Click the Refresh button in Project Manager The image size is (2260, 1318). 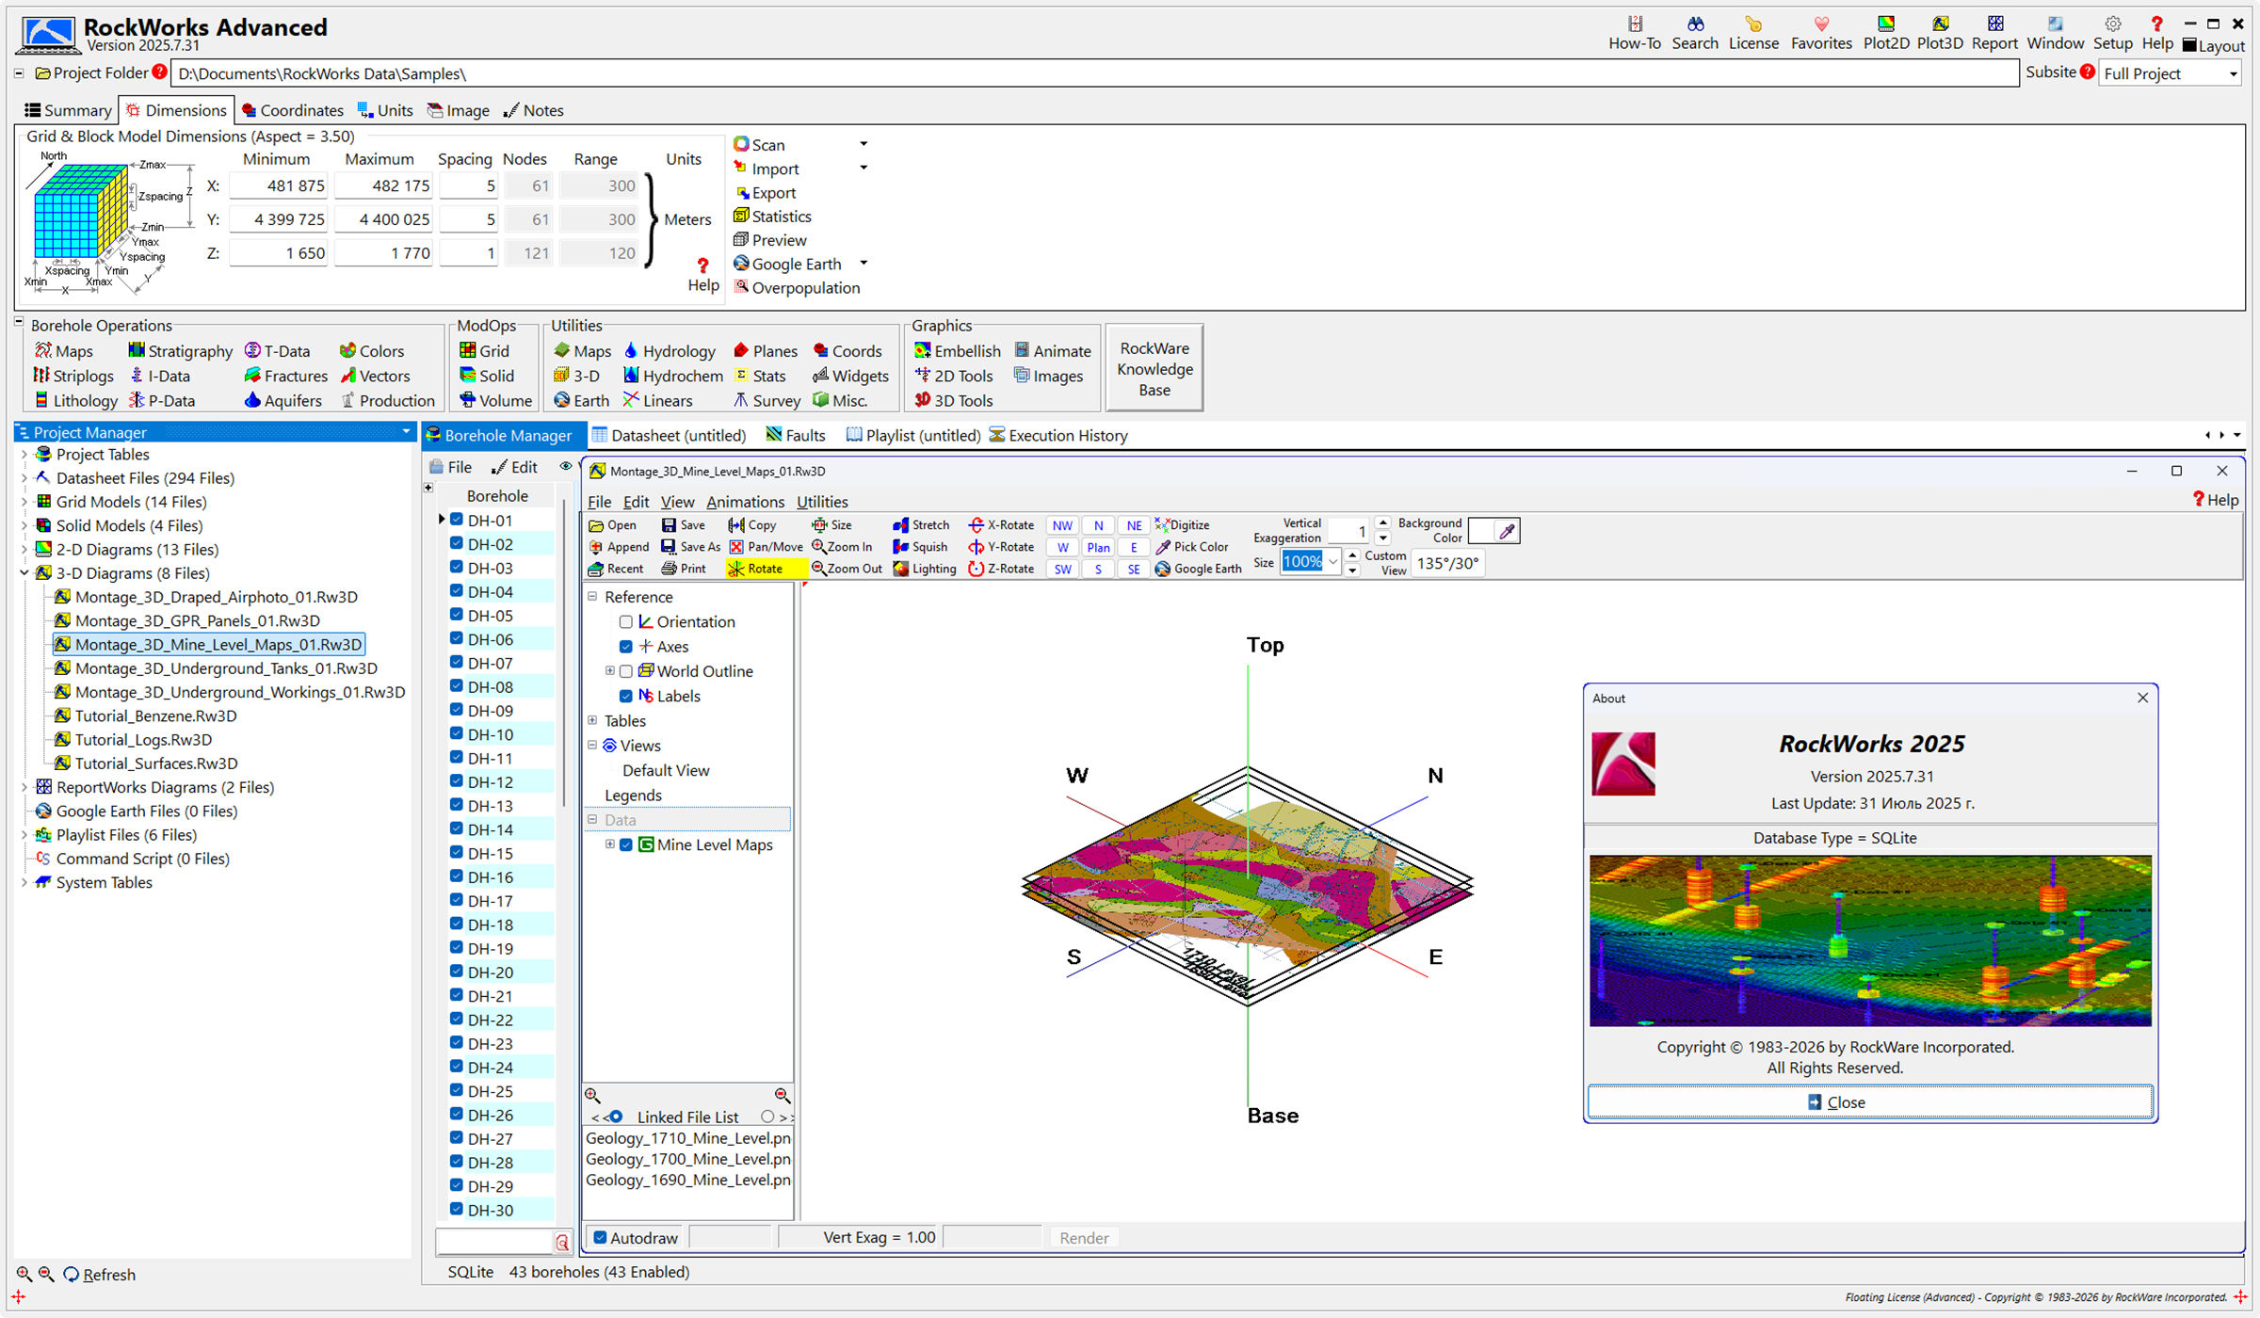tap(99, 1275)
